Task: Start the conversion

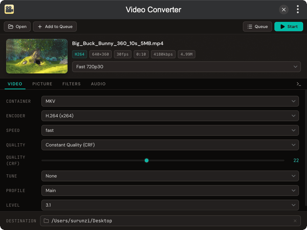Action: [x=289, y=26]
